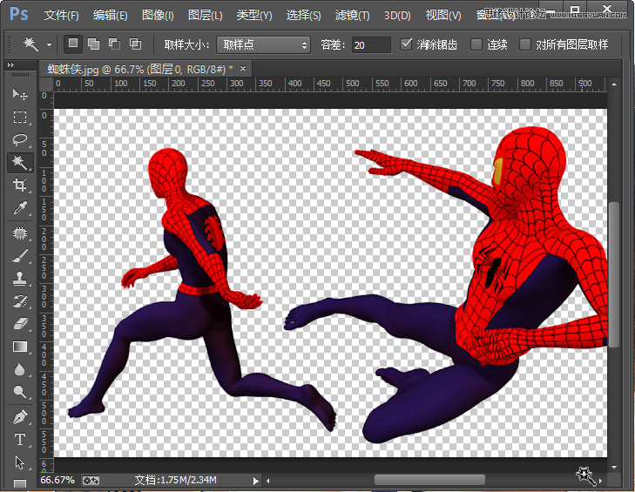The image size is (635, 492).
Task: Open the 滤镜(T) menu
Action: (352, 16)
